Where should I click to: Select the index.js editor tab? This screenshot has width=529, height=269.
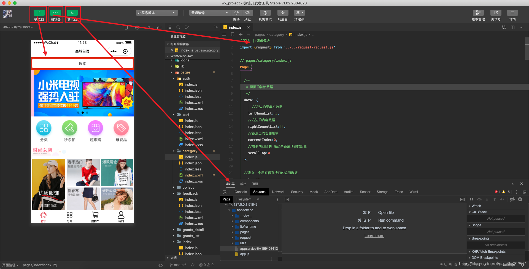click(x=235, y=27)
